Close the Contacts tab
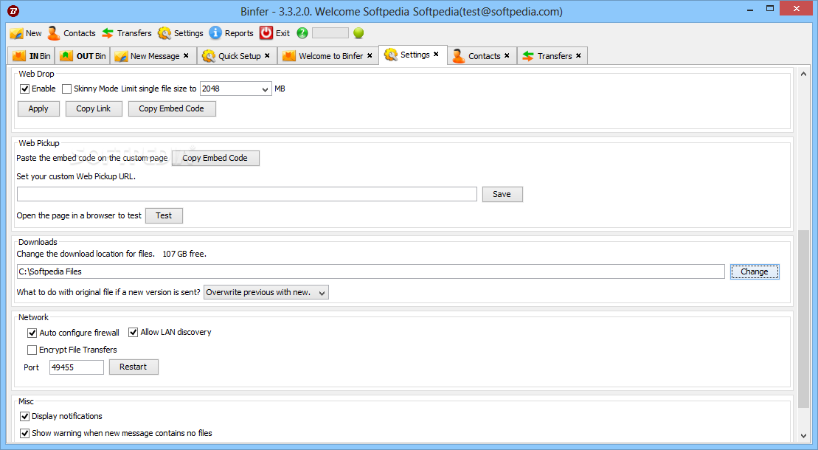 507,55
